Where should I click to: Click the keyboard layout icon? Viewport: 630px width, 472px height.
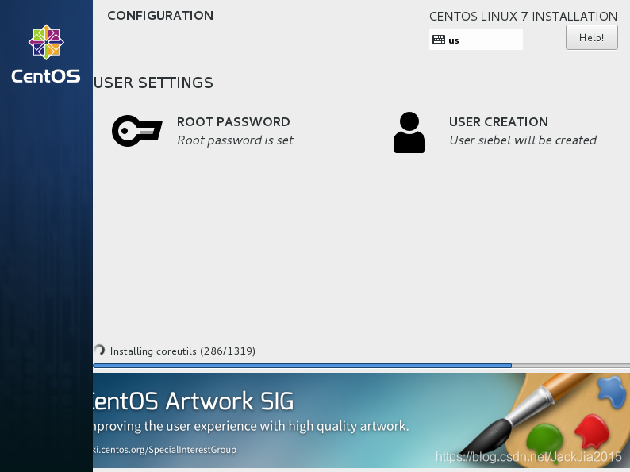tap(438, 40)
